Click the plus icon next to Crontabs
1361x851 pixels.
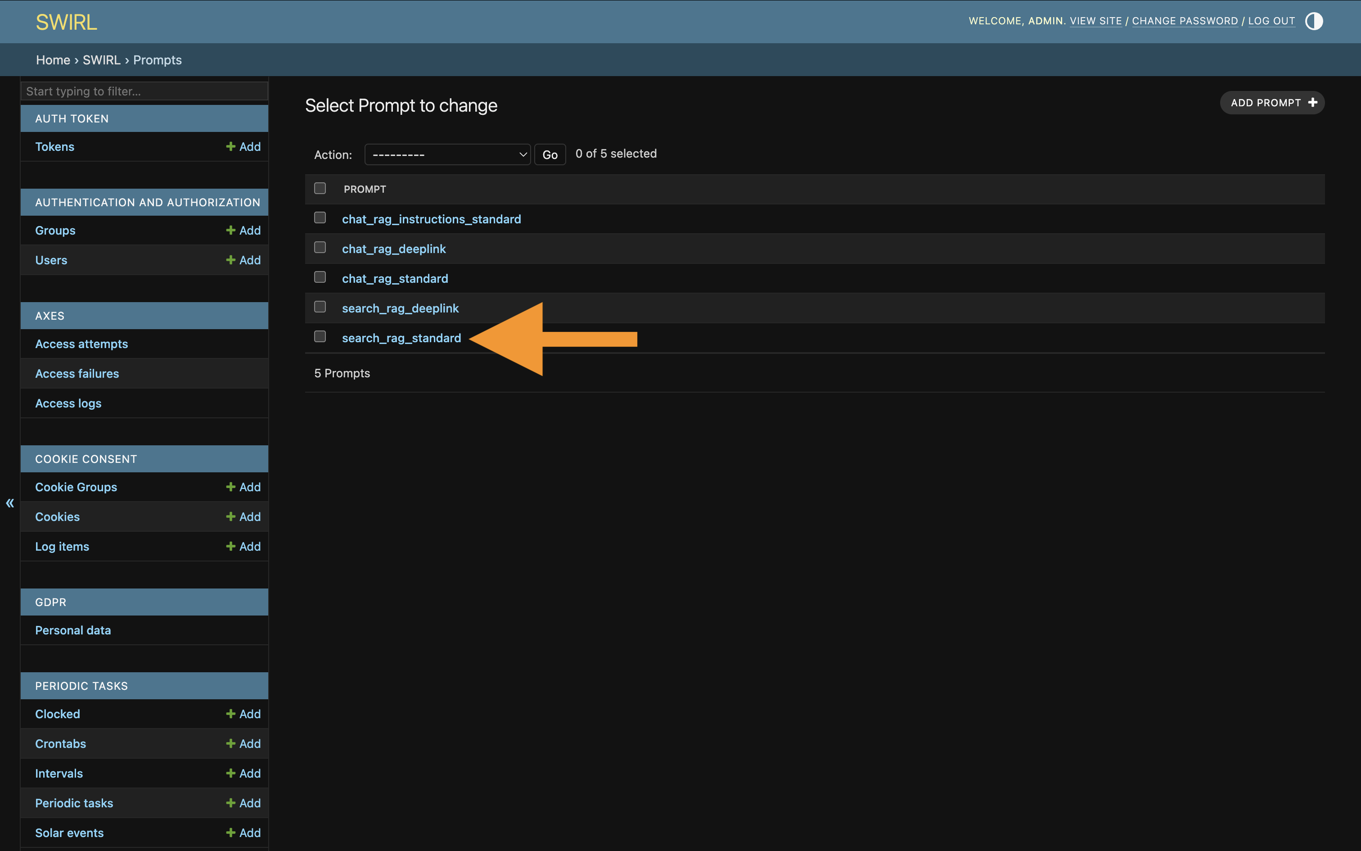tap(232, 743)
